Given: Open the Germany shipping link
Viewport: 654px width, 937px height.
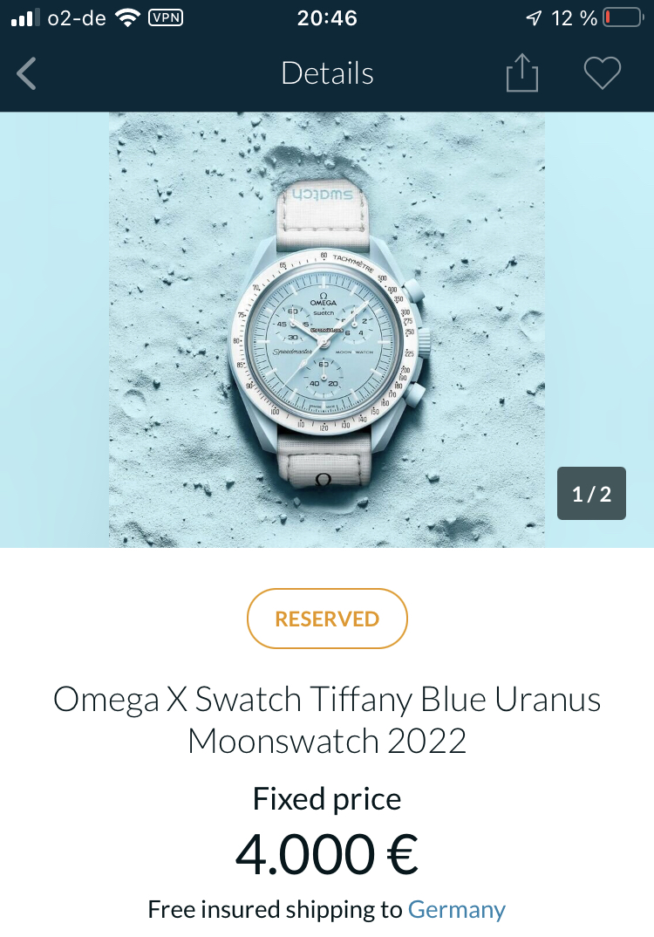Looking at the screenshot, I should 457,909.
